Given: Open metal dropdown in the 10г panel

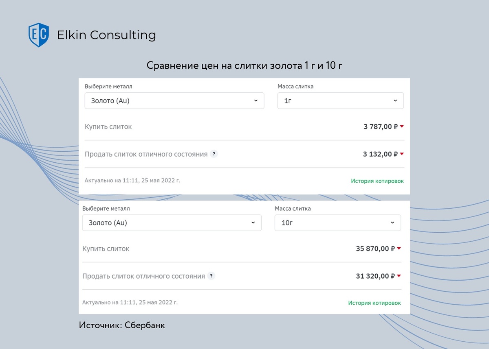Looking at the screenshot, I should coord(172,223).
